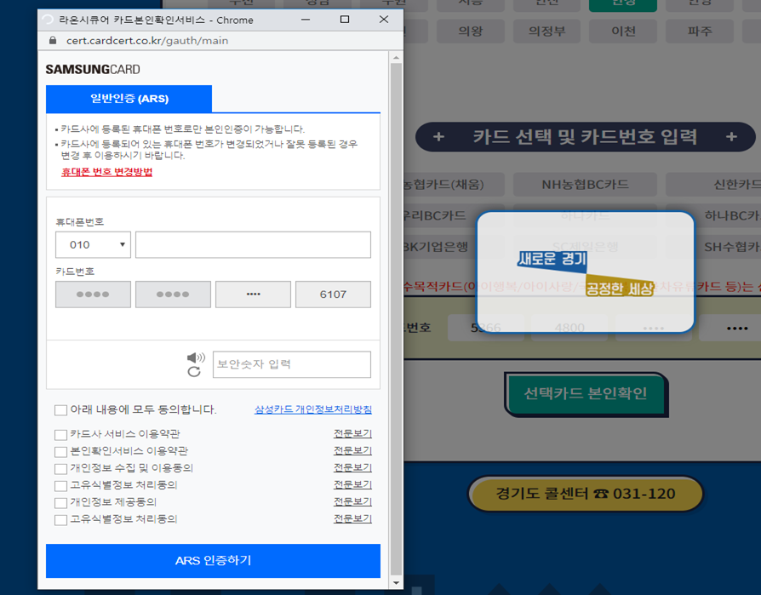Maximize the 카드본인확인서비스 popup window
761x595 pixels.
[x=345, y=20]
